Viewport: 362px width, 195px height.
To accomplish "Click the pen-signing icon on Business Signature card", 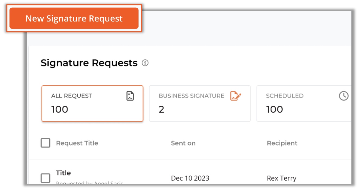I will coord(236,96).
